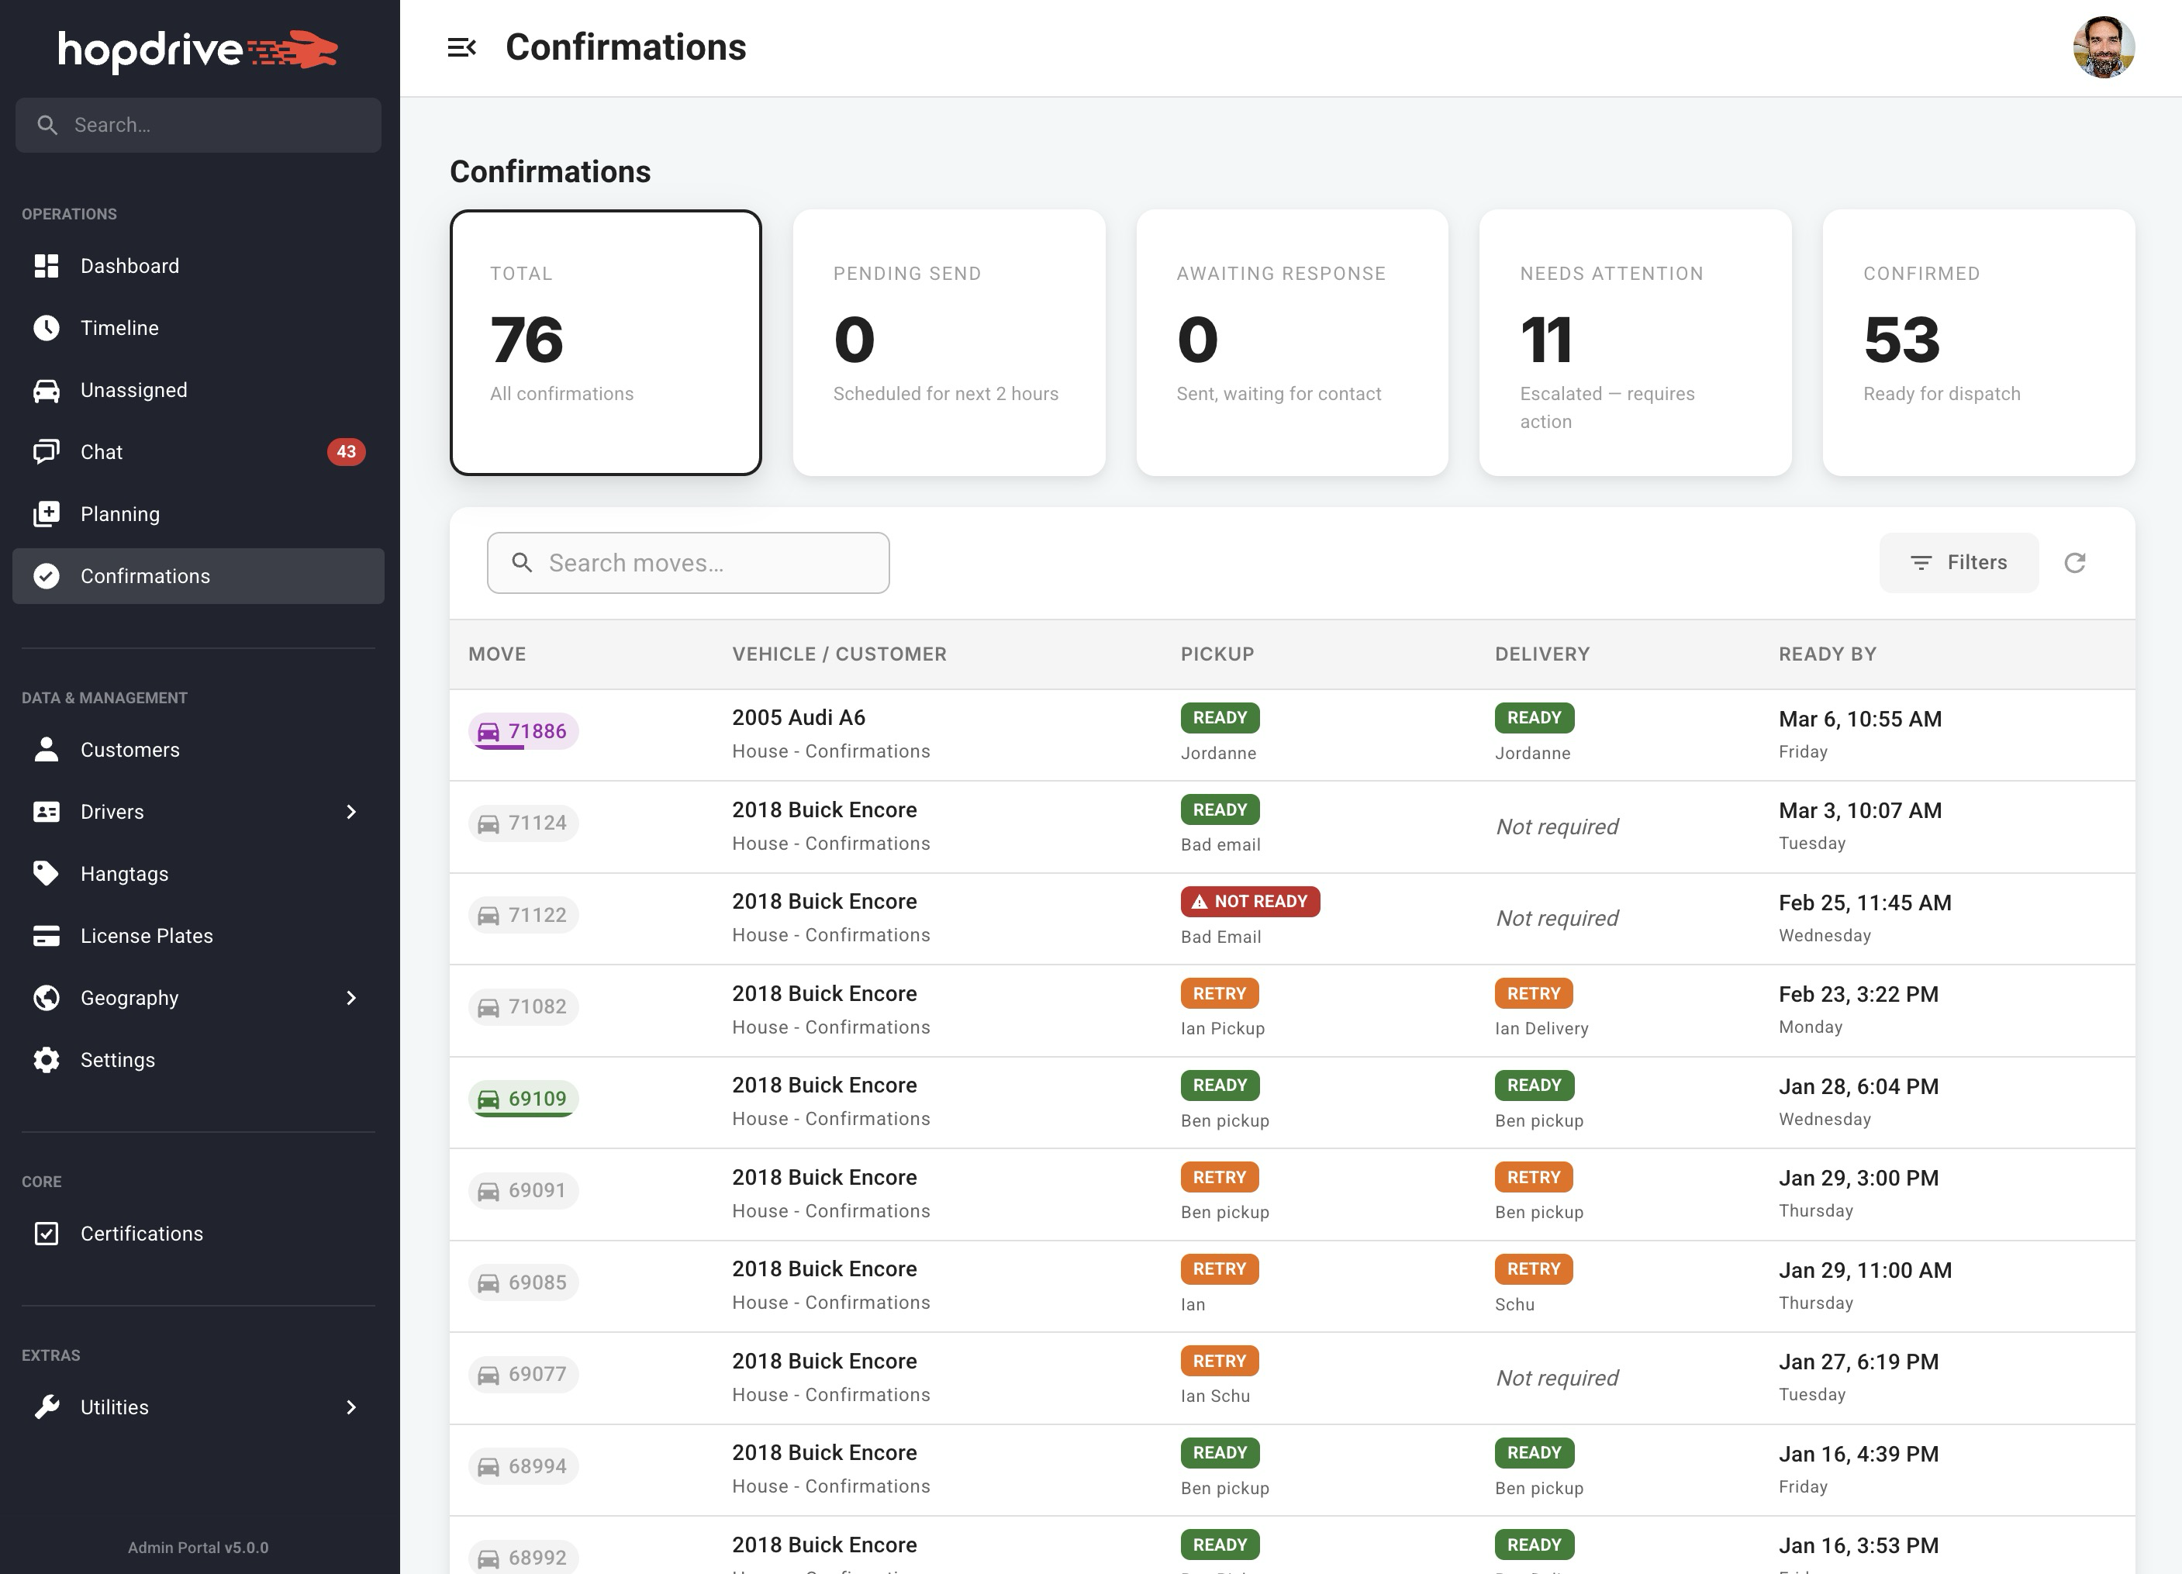Open the Hangtags section

pos(124,872)
